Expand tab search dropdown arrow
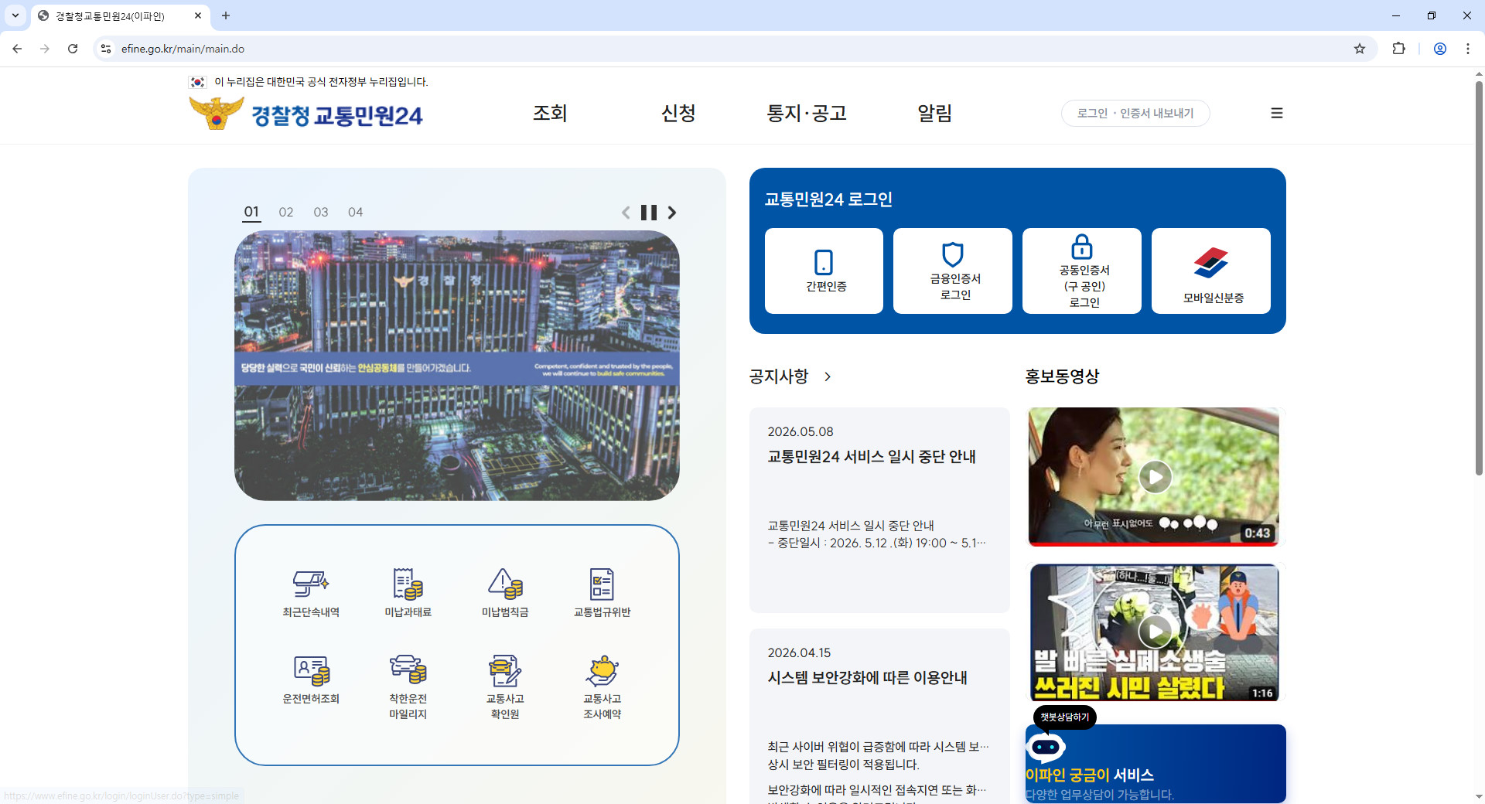This screenshot has height=804, width=1485. [x=15, y=15]
